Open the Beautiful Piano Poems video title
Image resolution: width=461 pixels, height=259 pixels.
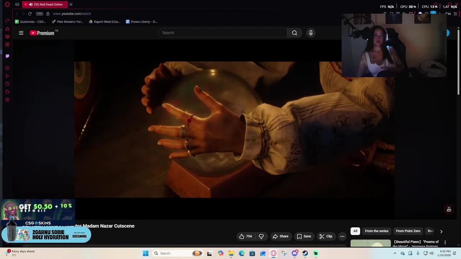(416, 244)
